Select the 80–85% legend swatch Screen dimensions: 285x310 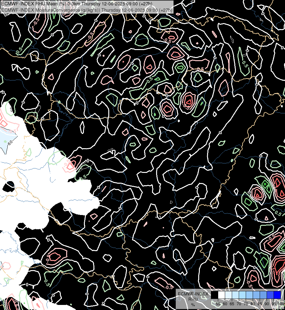(x=256, y=295)
